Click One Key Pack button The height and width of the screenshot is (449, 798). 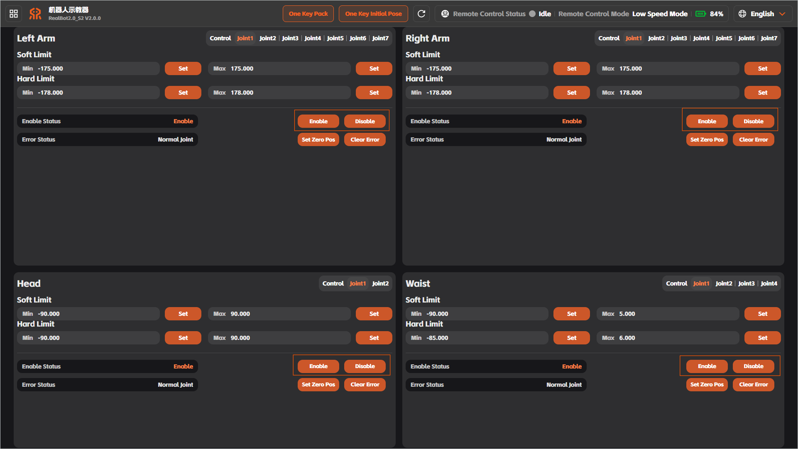tap(308, 14)
